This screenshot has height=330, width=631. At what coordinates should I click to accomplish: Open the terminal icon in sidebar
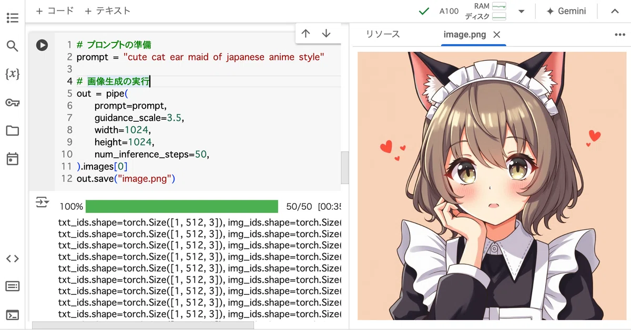[13, 315]
